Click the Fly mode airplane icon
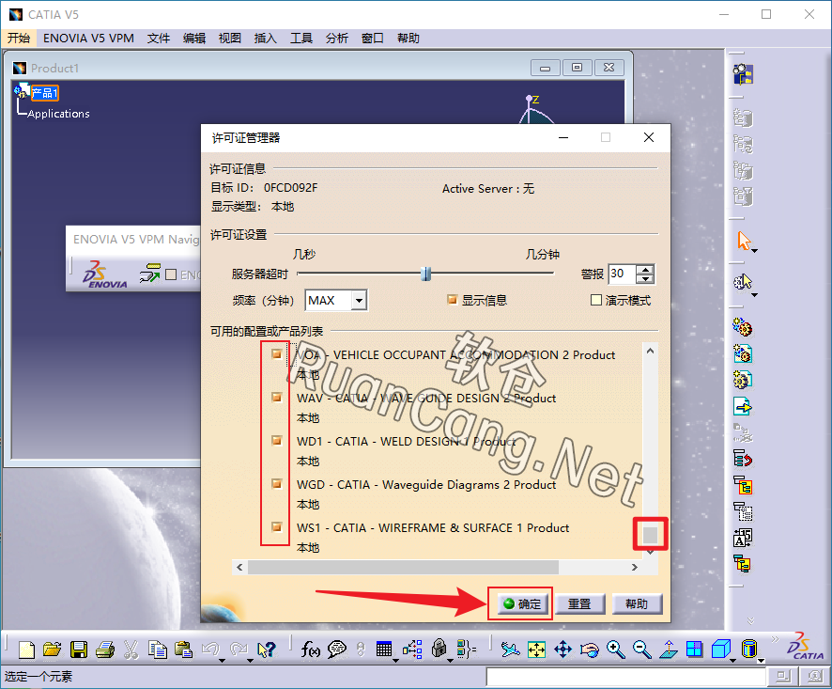Viewport: 832px width, 689px height. pos(510,650)
